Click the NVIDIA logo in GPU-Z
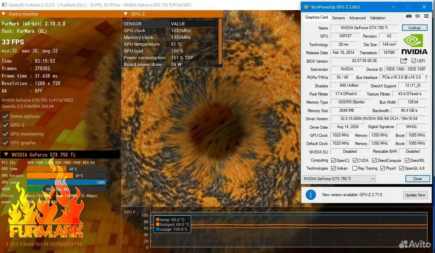Viewport: 435px width, 253px height. 414,44
